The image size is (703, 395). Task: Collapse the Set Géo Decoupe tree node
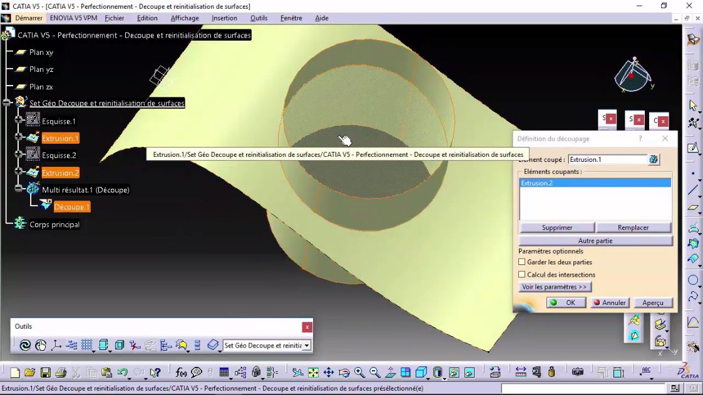pos(6,102)
